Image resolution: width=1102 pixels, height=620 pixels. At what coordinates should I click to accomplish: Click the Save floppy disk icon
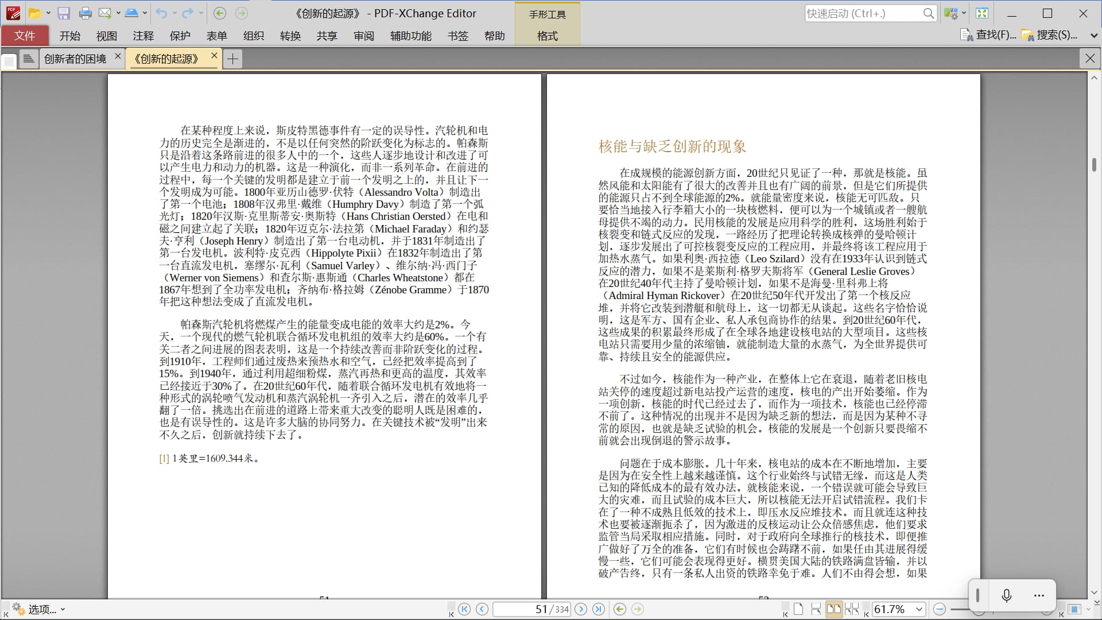click(x=64, y=13)
